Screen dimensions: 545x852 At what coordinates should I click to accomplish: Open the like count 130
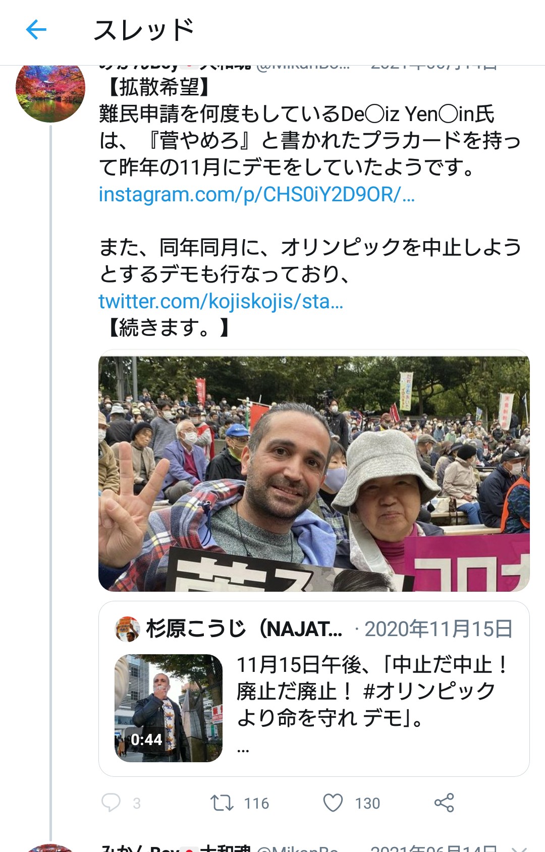pyautogui.click(x=367, y=803)
